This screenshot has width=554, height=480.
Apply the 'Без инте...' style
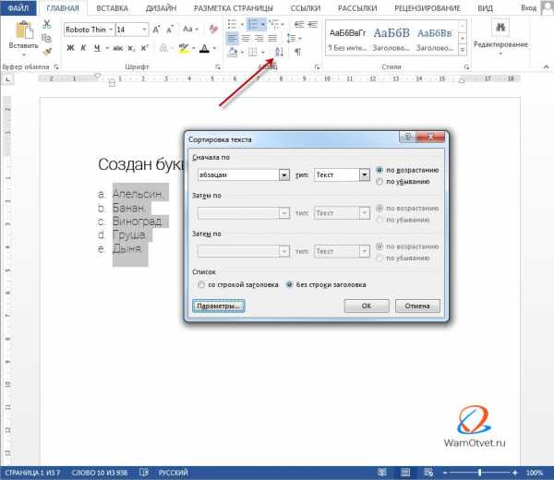[347, 39]
